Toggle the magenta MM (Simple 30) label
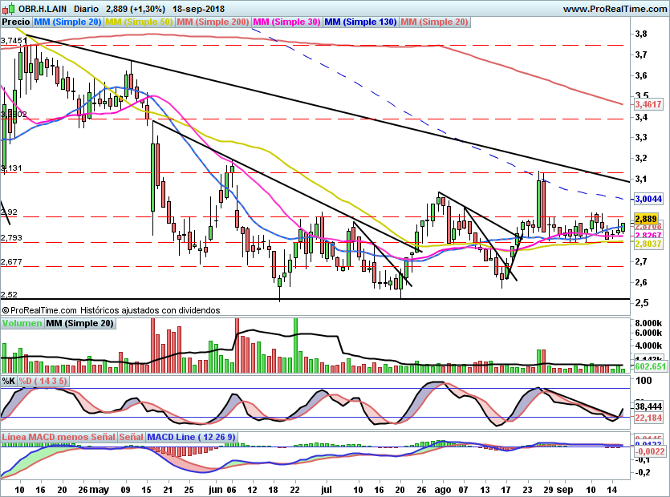Image resolution: width=670 pixels, height=497 pixels. click(286, 22)
